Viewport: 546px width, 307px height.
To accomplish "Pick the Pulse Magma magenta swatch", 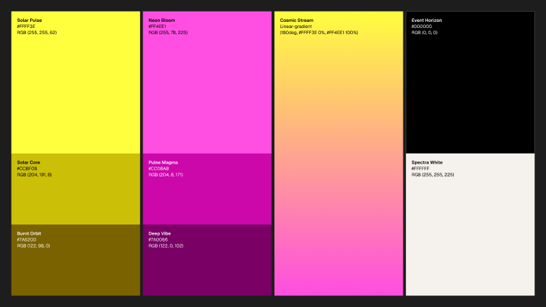I will pyautogui.click(x=207, y=189).
